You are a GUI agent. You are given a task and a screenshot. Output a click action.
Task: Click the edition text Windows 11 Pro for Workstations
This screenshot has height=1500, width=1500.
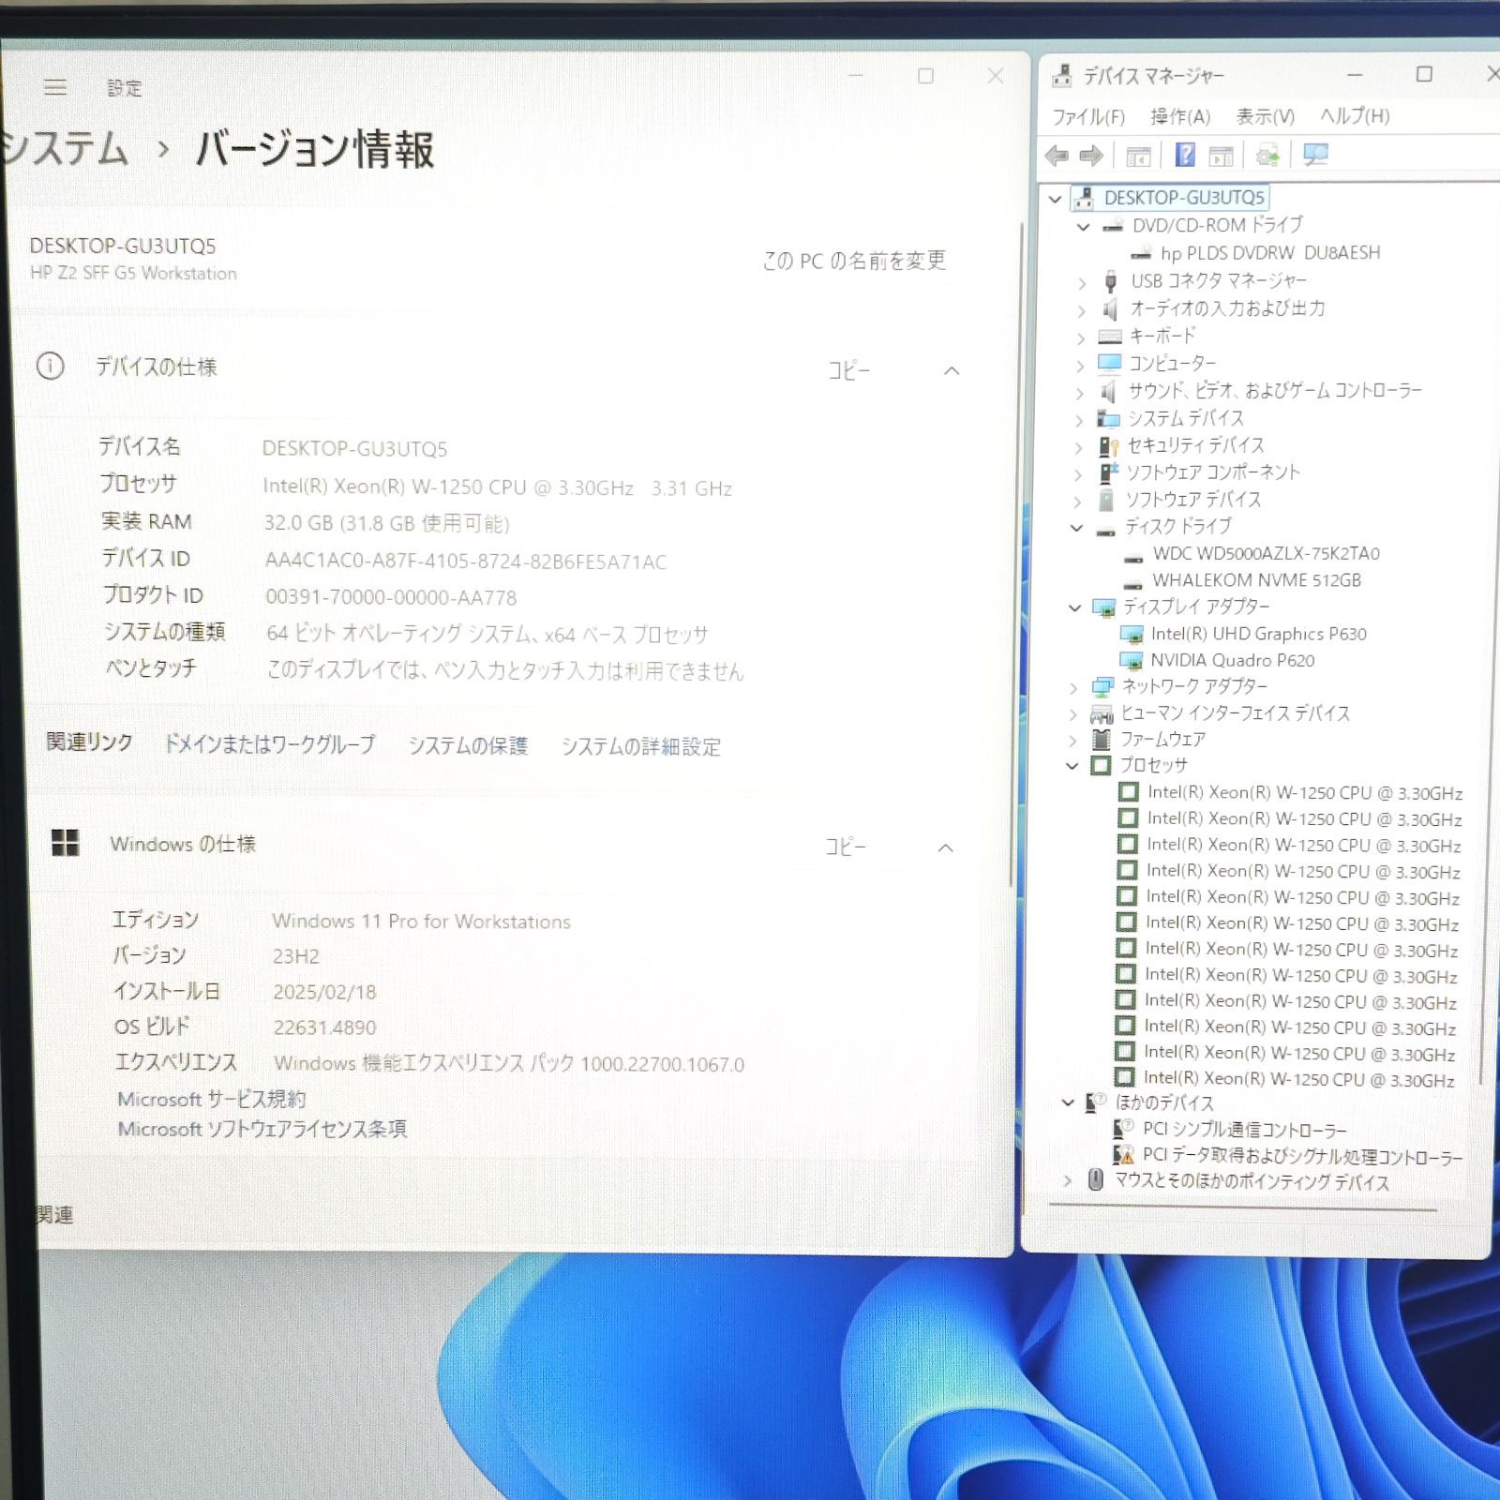(421, 922)
